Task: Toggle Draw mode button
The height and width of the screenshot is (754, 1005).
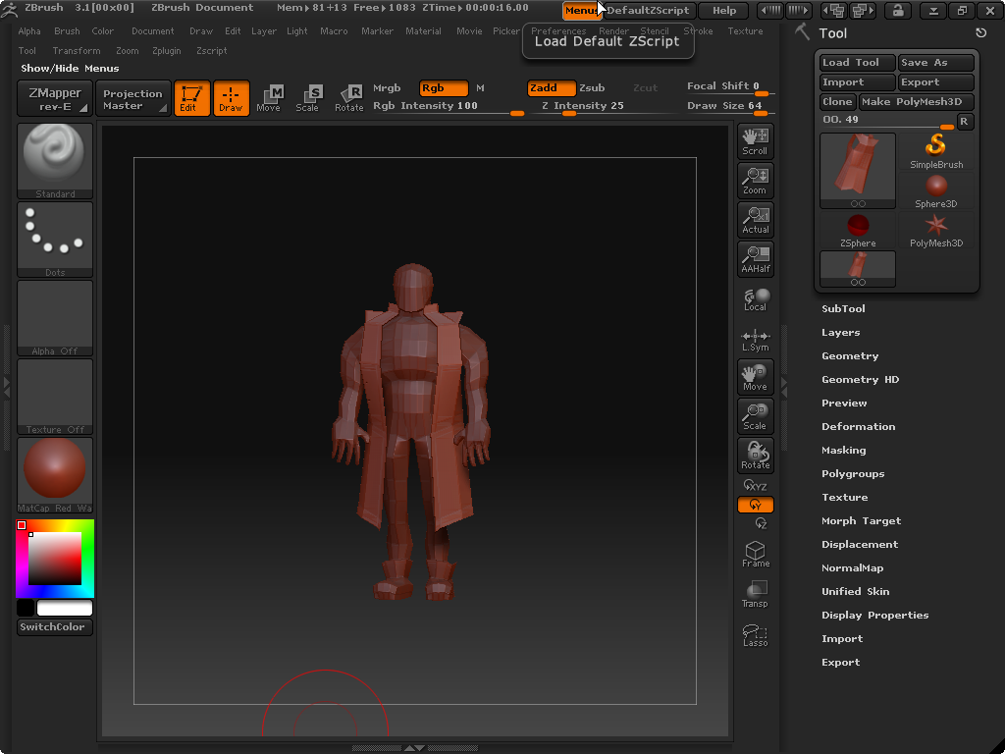Action: coord(231,98)
